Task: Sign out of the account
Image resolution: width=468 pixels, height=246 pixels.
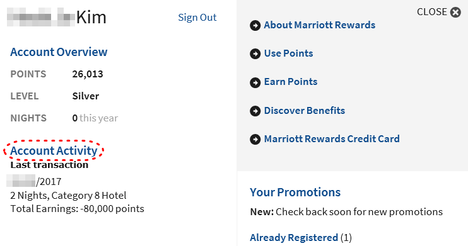Action: coord(197,18)
